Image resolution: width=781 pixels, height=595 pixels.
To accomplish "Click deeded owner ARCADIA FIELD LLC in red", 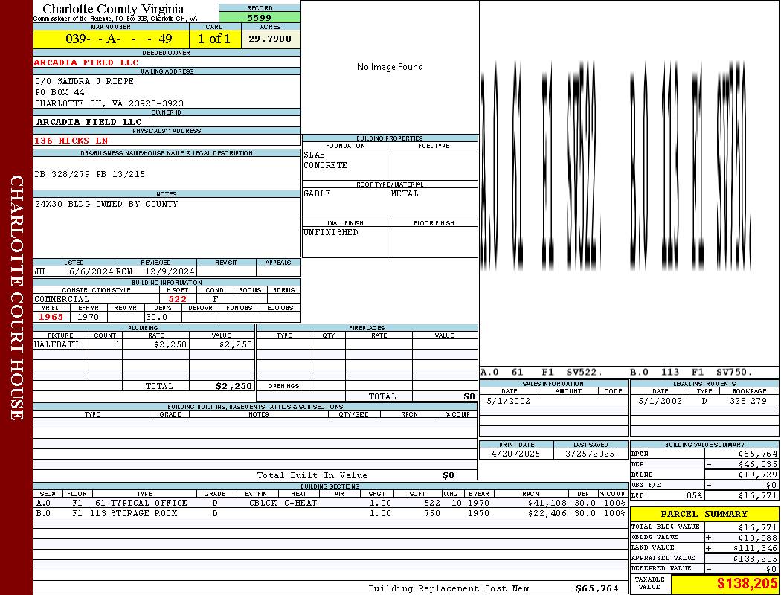I will click(86, 62).
